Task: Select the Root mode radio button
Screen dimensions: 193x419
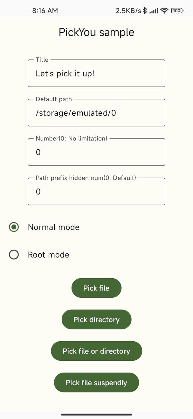Action: [x=14, y=255]
